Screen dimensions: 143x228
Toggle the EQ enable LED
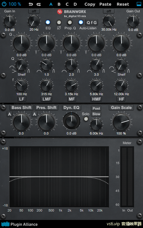pyautogui.click(x=48, y=22)
